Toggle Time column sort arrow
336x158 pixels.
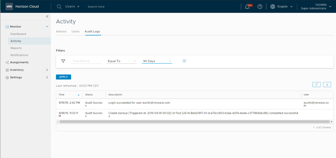coord(79,95)
